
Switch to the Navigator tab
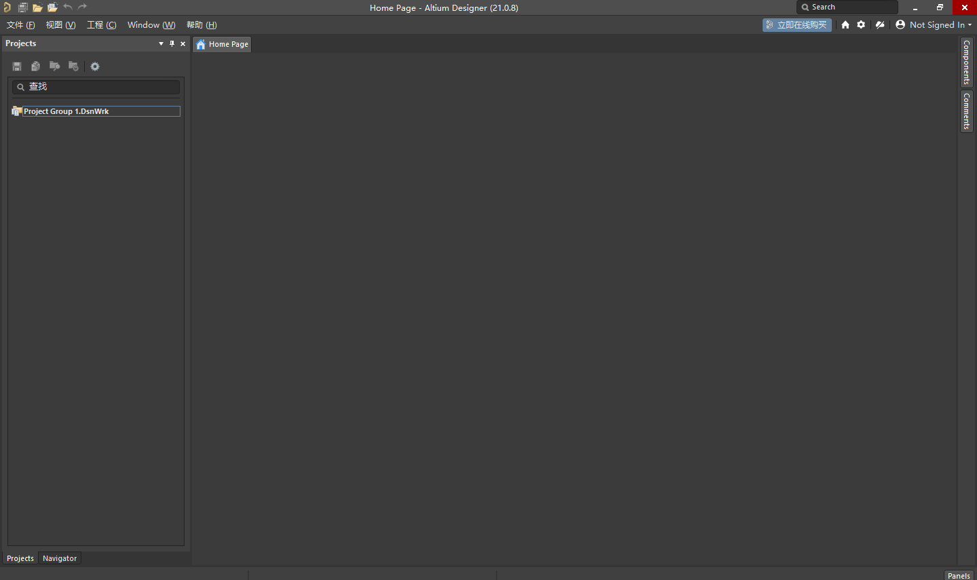pyautogui.click(x=60, y=558)
